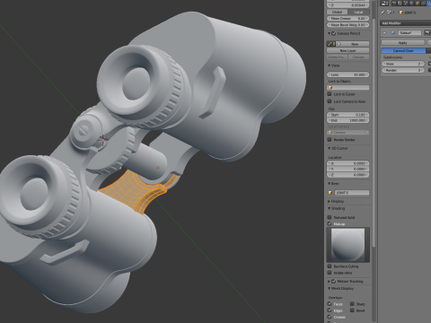Image resolution: width=431 pixels, height=323 pixels.
Task: Open the Constraints properties tab icon
Action: (x=423, y=4)
